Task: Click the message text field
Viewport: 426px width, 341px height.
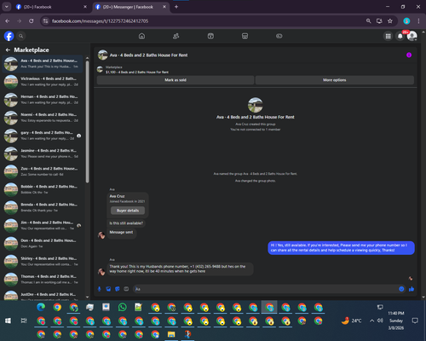Action: 266,289
